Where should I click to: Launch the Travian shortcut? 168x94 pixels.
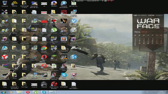[64, 40]
